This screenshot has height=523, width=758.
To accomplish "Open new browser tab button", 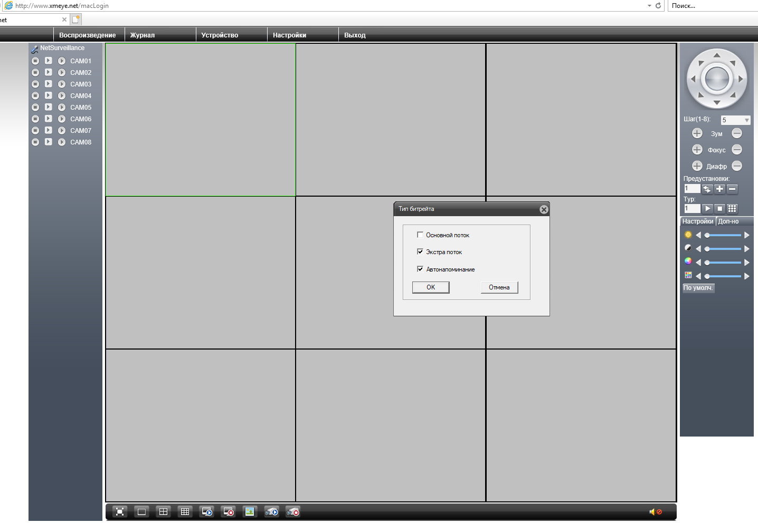I will click(x=76, y=20).
